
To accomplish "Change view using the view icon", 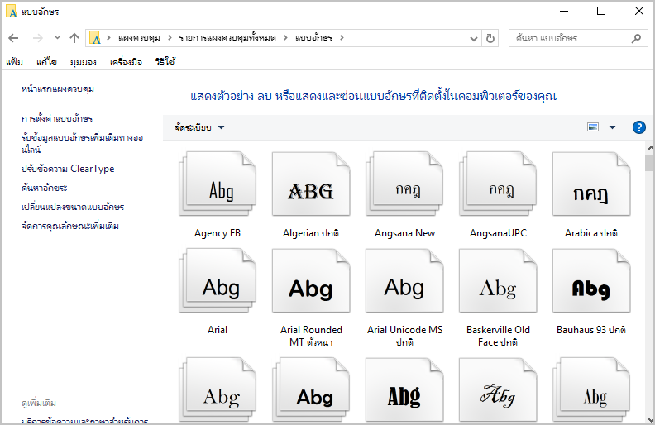I will [x=593, y=127].
